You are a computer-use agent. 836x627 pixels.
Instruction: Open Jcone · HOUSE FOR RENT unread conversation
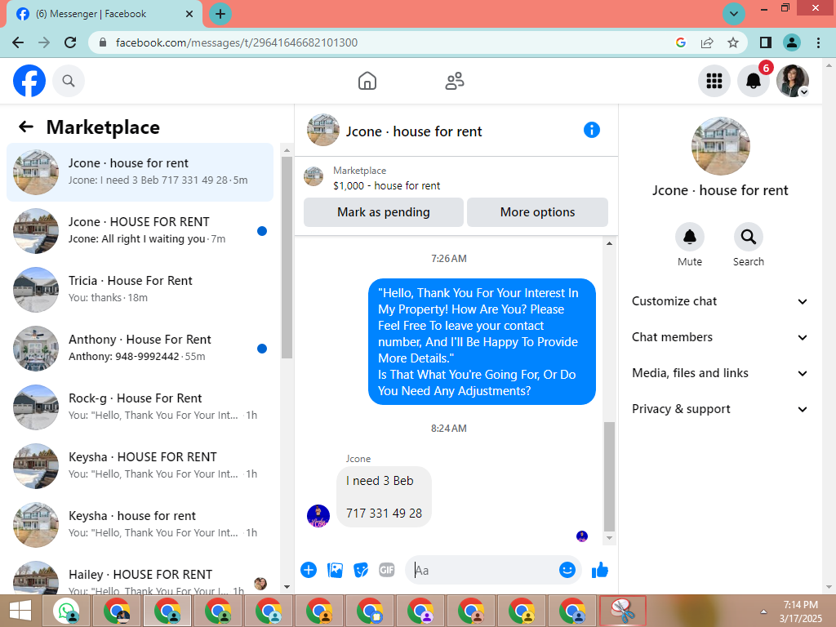[x=140, y=231]
